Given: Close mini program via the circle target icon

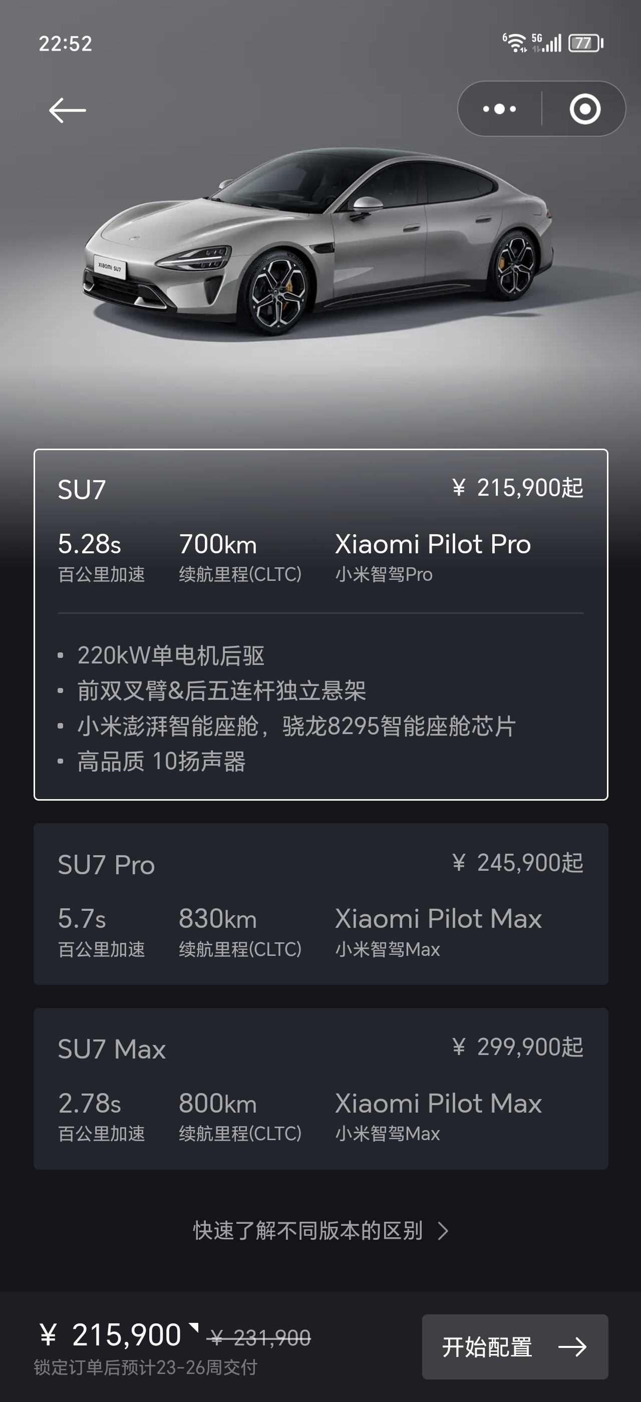Looking at the screenshot, I should [585, 109].
